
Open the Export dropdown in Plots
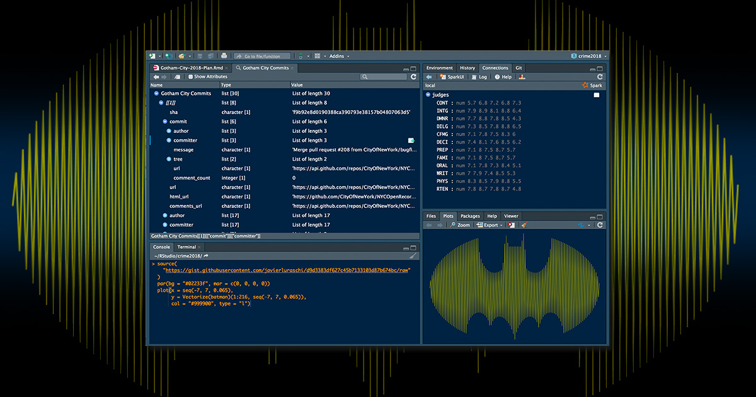coord(490,225)
